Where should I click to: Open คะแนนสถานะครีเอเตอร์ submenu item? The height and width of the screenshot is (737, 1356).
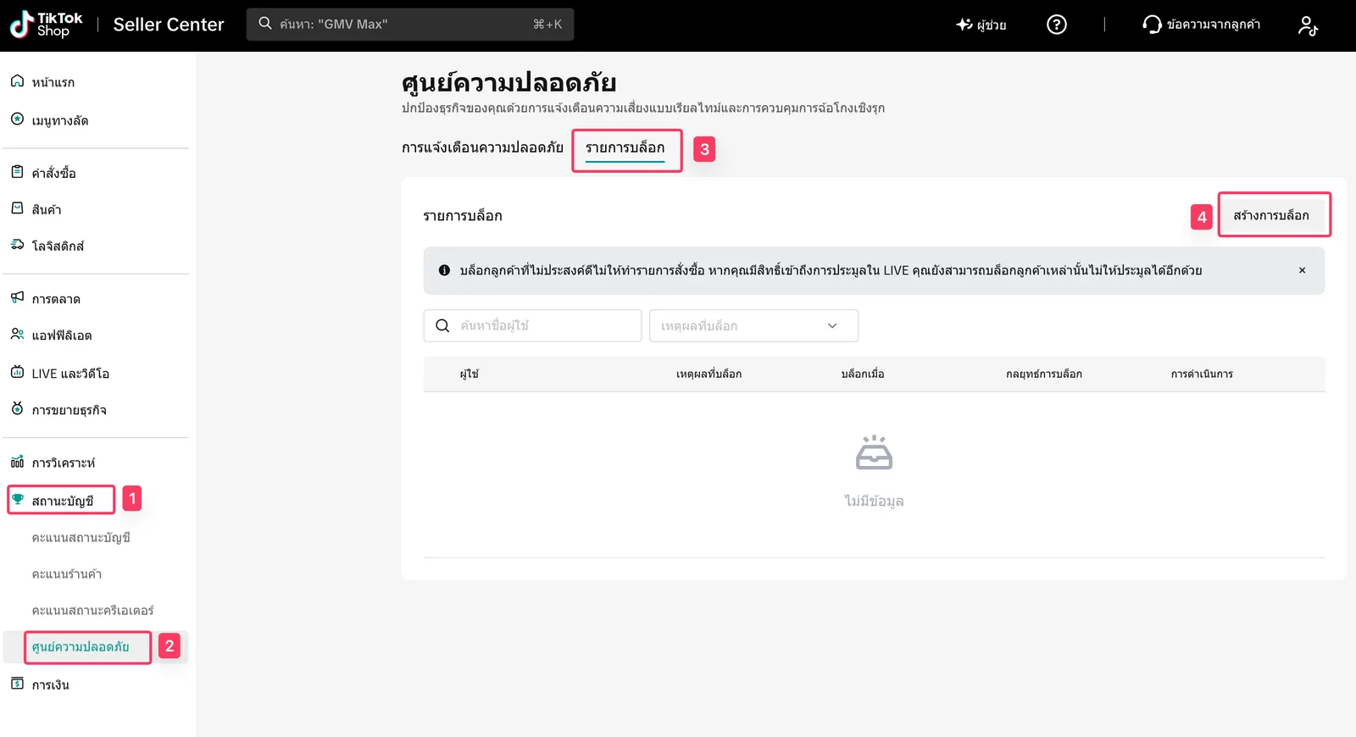93,611
